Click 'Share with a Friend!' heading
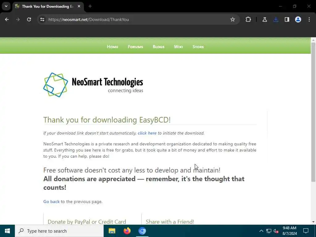The width and height of the screenshot is (316, 237). (170, 222)
